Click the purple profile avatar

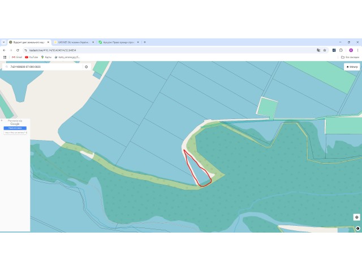351,50
